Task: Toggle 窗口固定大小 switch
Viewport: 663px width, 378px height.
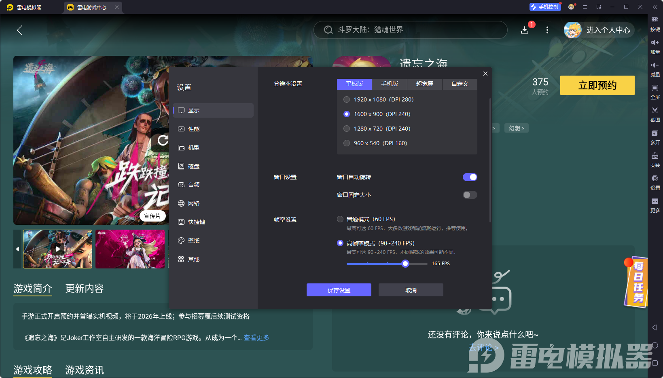Action: point(470,195)
